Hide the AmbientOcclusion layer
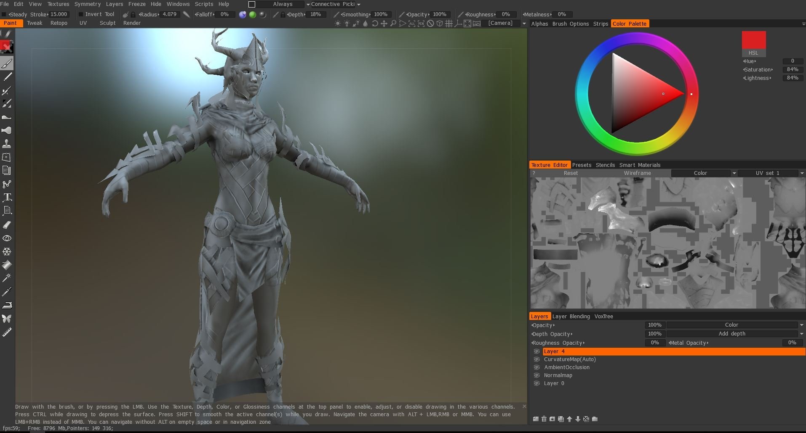 pyautogui.click(x=537, y=367)
